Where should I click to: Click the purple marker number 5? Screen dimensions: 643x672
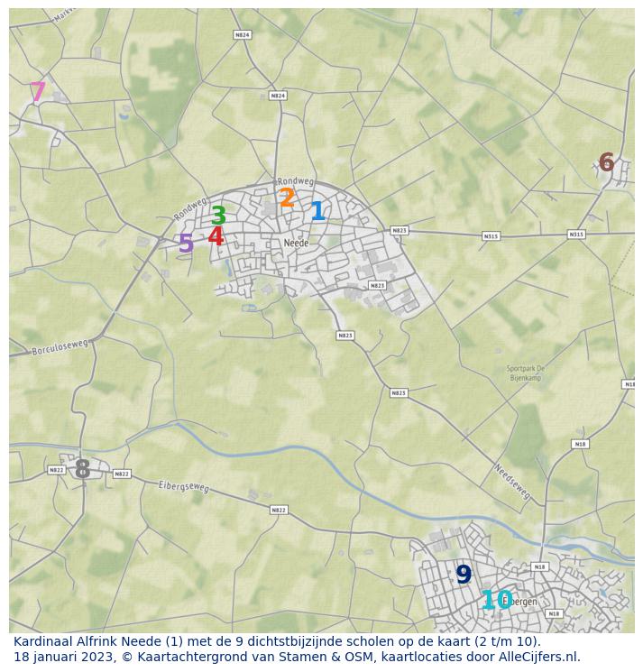(186, 244)
